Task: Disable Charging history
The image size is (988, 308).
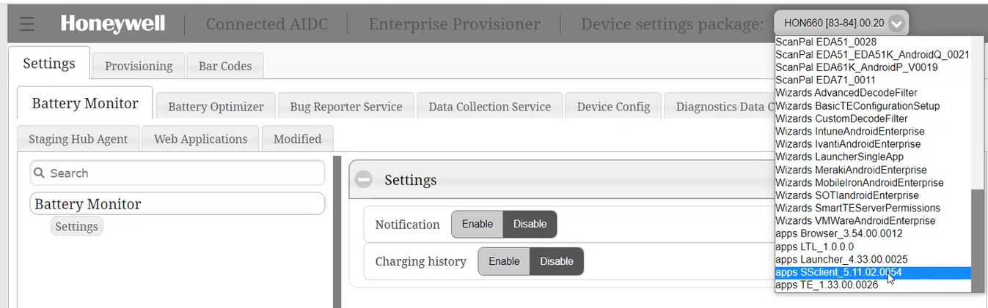Action: (x=556, y=261)
